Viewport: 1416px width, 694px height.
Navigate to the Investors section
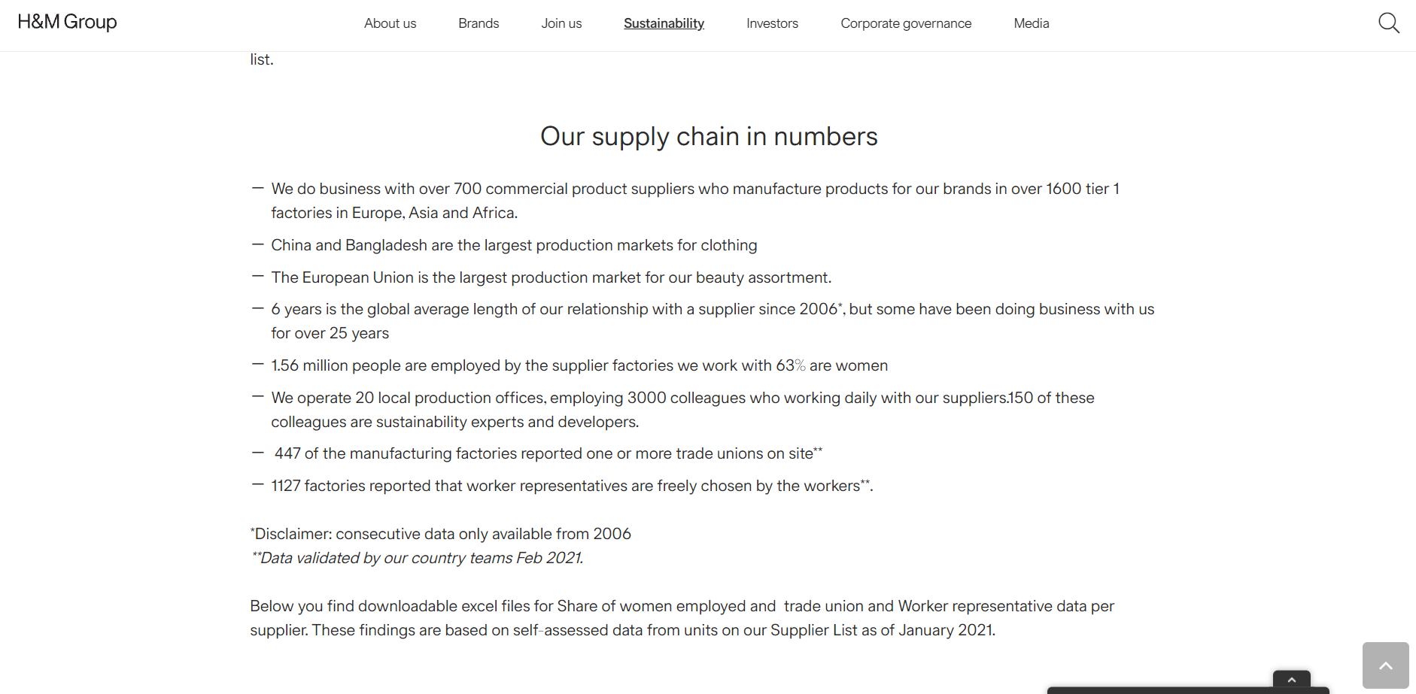[x=772, y=23]
